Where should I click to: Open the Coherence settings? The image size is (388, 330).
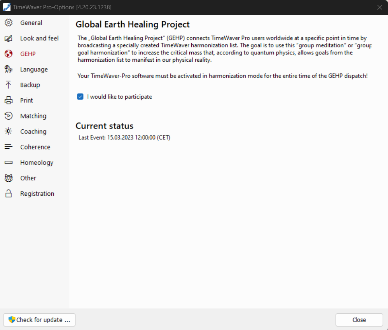point(35,147)
